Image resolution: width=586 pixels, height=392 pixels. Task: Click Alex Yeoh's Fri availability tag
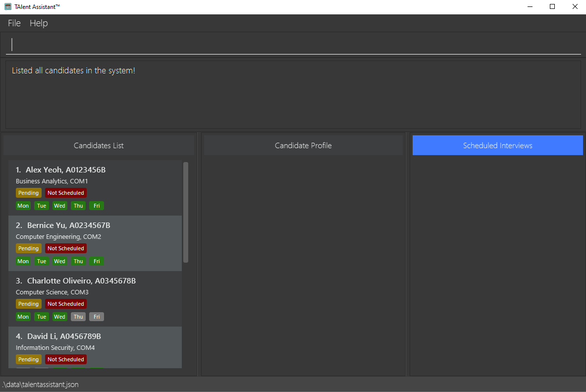point(97,206)
